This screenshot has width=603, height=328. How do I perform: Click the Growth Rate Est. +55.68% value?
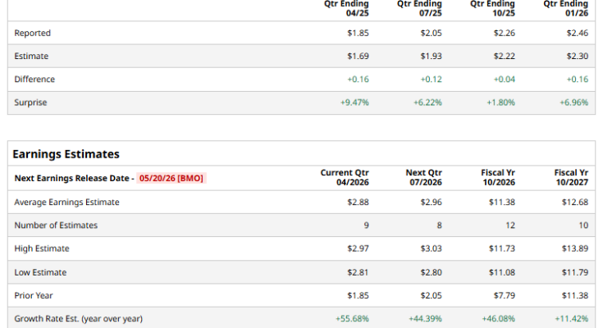click(x=352, y=319)
